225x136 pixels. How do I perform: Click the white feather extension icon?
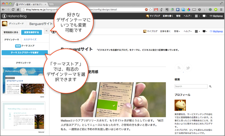coord(205,10)
